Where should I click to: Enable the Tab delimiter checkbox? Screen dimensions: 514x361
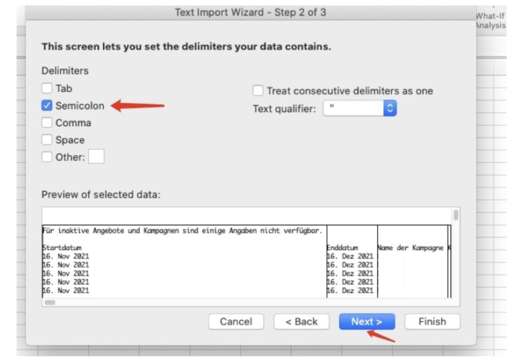[x=47, y=89]
